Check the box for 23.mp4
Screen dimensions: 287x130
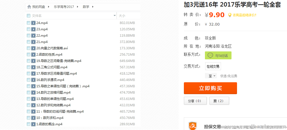pos(28,29)
